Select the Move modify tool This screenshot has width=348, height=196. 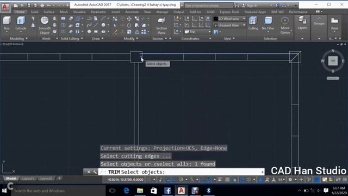129,19
